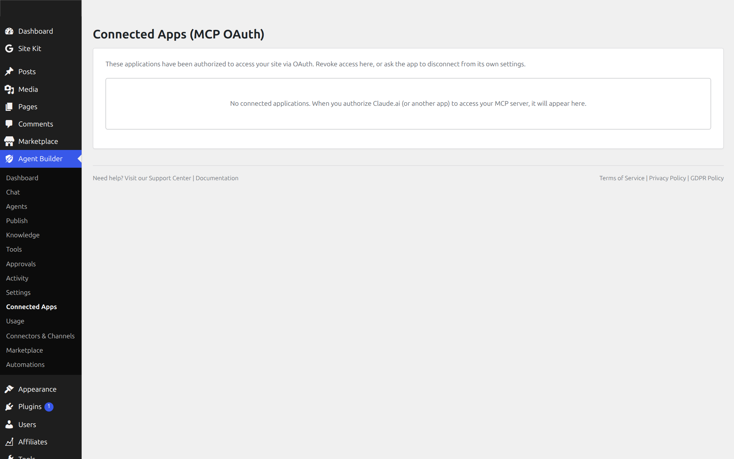Open the Pages menu item
734x459 pixels.
tap(41, 107)
